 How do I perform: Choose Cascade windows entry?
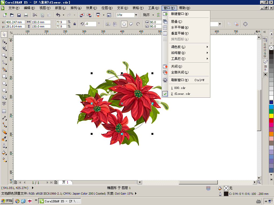tap(186, 22)
